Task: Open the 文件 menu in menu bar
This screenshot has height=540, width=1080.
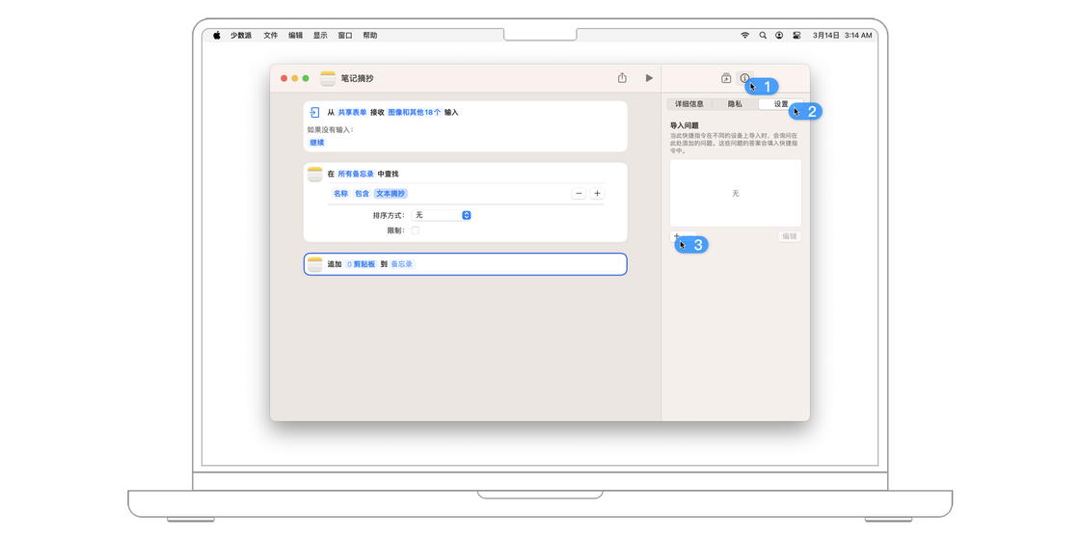Action: [271, 35]
